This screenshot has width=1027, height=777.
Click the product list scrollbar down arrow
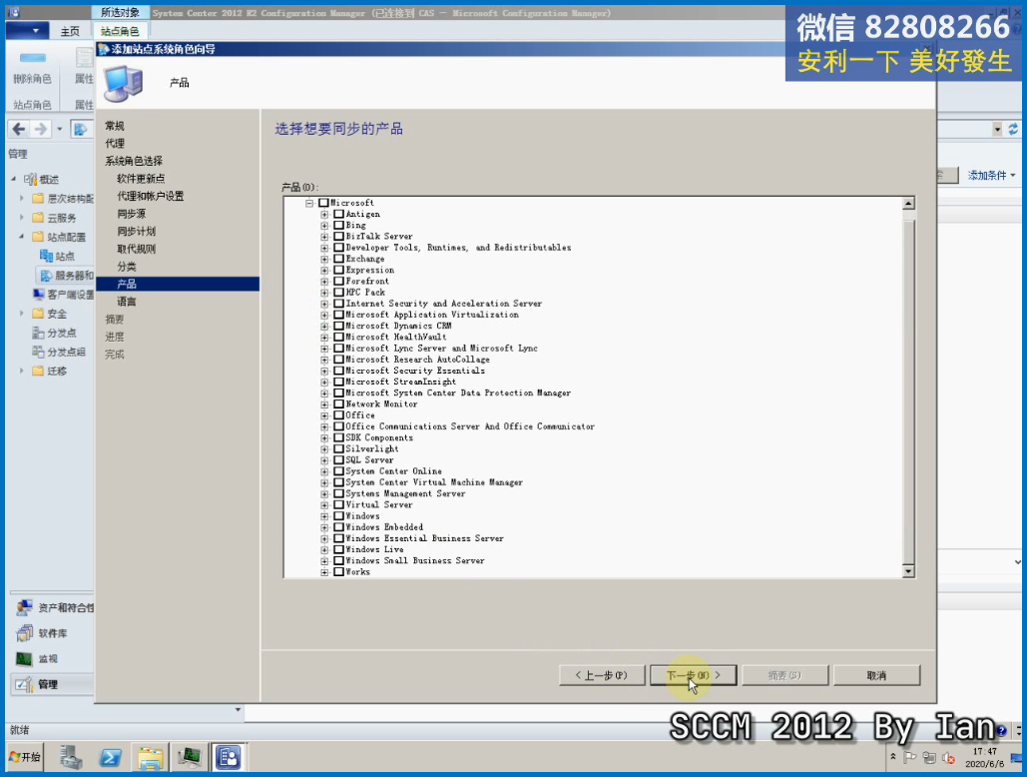coord(908,571)
